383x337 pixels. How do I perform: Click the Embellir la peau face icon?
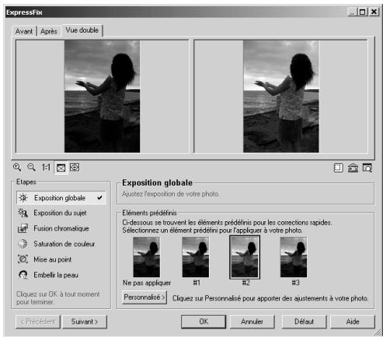(23, 275)
